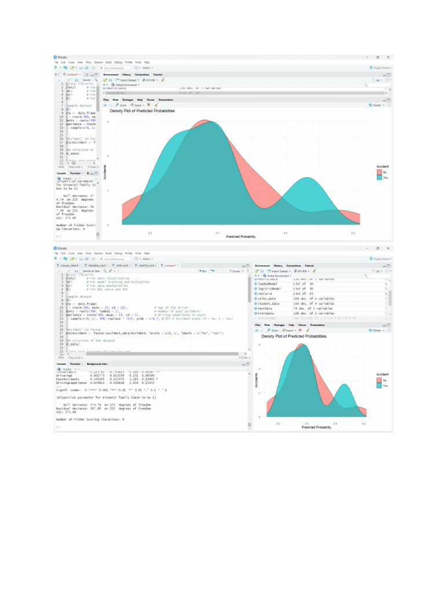Click the environment search field in the lower window
The width and height of the screenshot is (445, 593).
click(377, 276)
